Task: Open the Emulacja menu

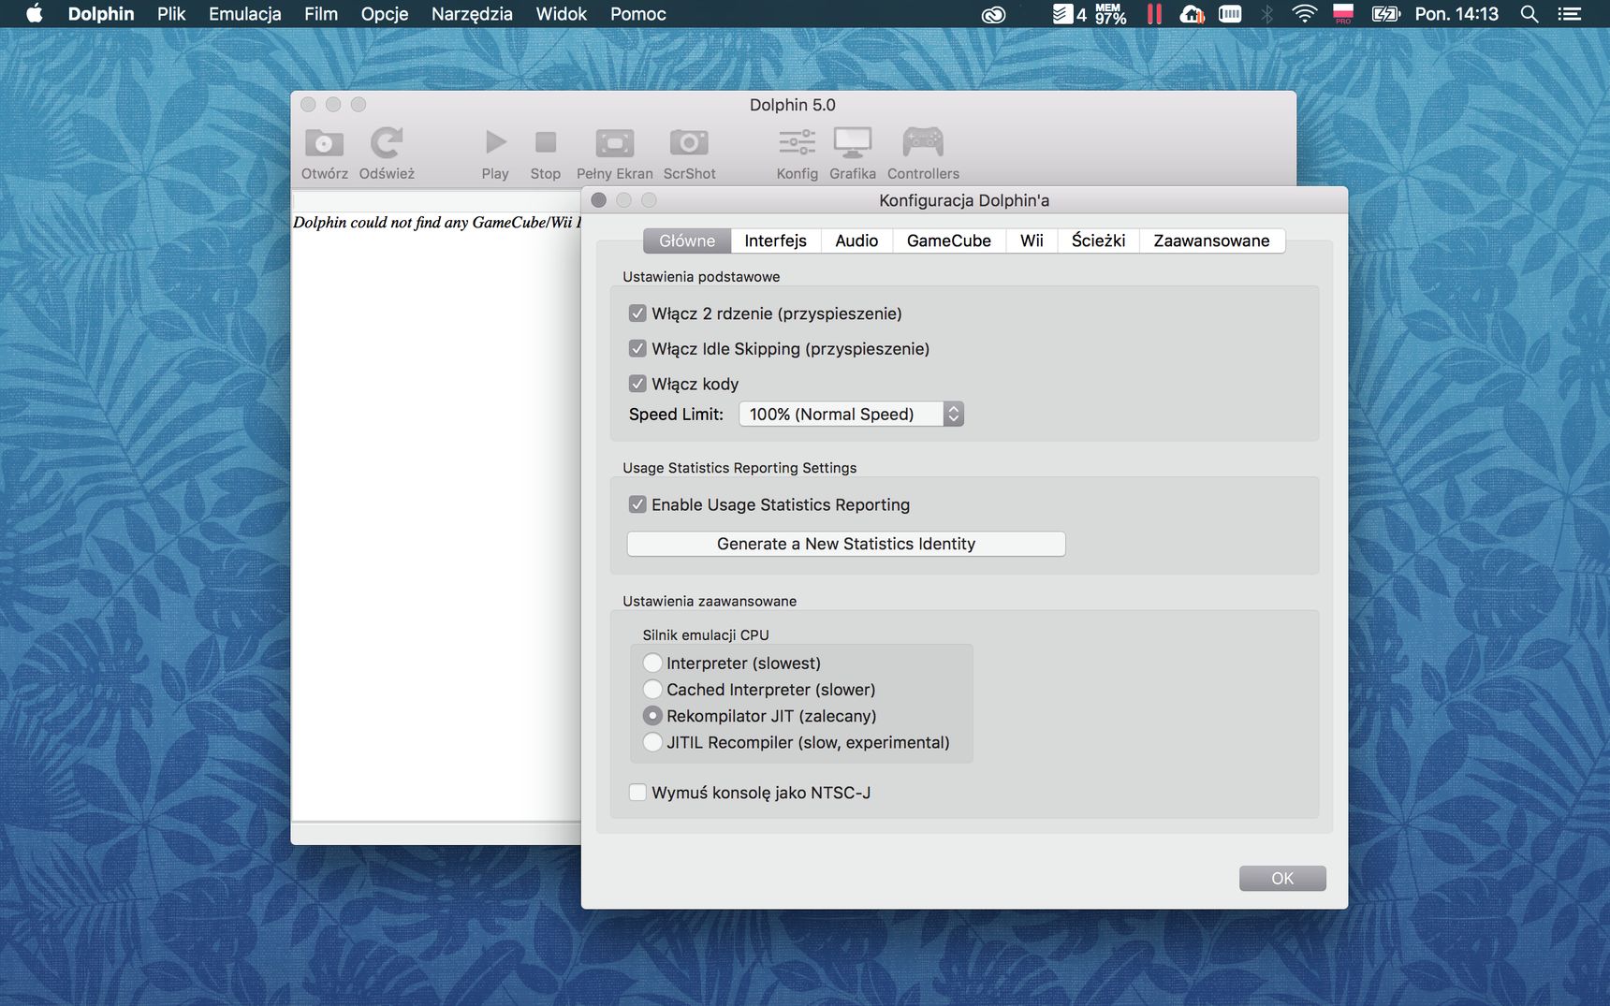Action: [245, 14]
